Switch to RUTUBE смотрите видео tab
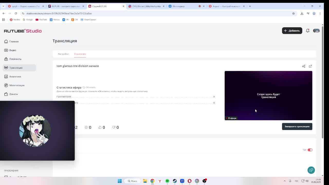 [66, 6]
